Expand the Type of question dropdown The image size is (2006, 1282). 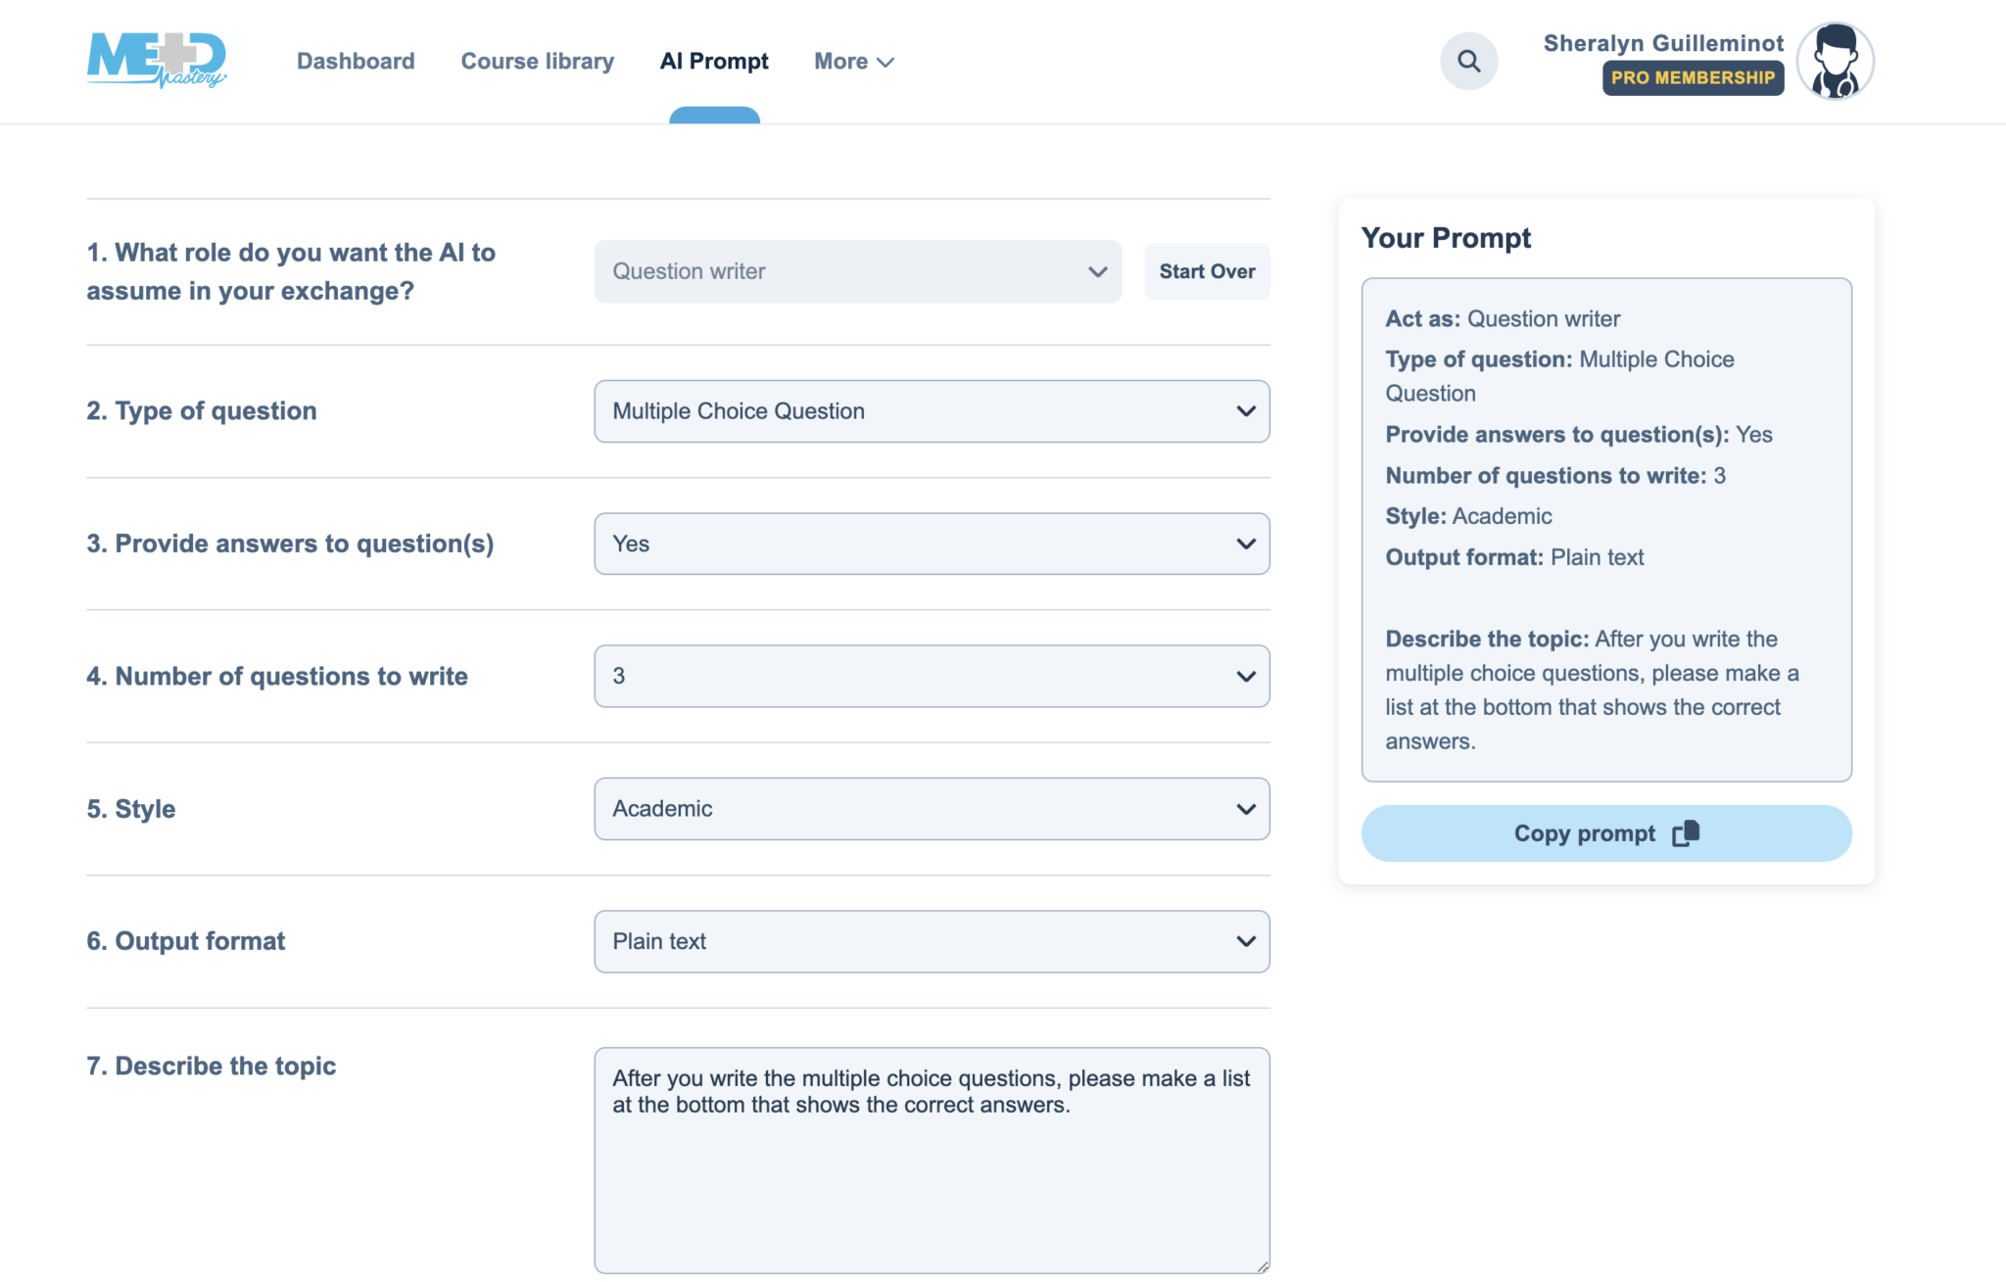[x=931, y=411]
